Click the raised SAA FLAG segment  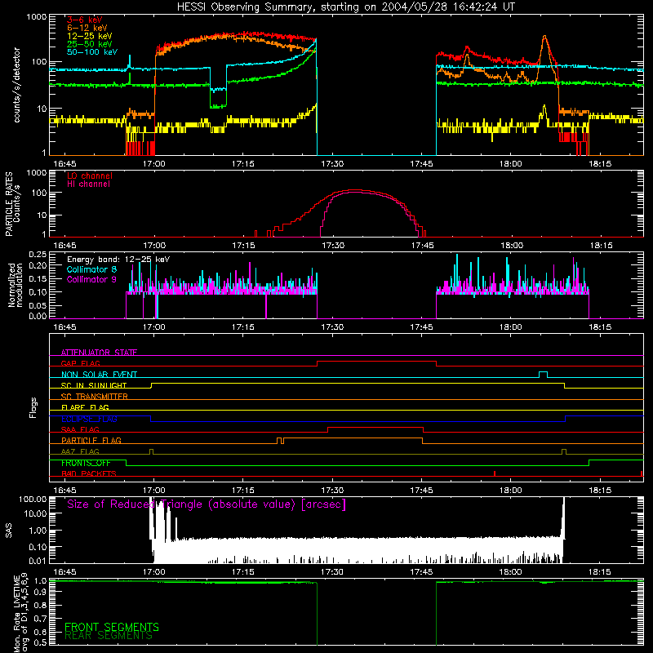(375, 428)
